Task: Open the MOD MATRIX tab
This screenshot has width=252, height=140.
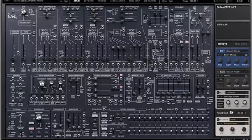Action: tap(118, 1)
